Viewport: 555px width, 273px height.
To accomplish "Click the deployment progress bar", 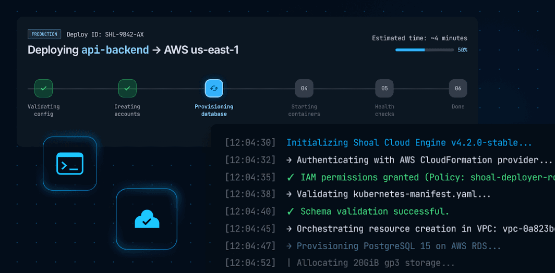I will pos(425,50).
